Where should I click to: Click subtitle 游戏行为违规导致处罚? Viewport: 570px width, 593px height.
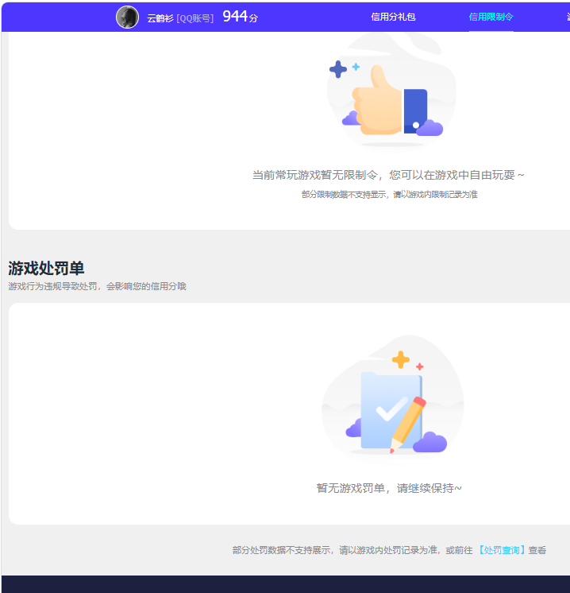[x=52, y=286]
